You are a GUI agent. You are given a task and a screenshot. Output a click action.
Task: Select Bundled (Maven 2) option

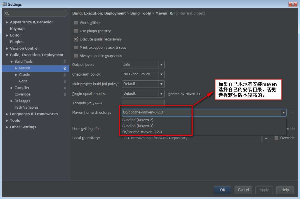coord(204,120)
